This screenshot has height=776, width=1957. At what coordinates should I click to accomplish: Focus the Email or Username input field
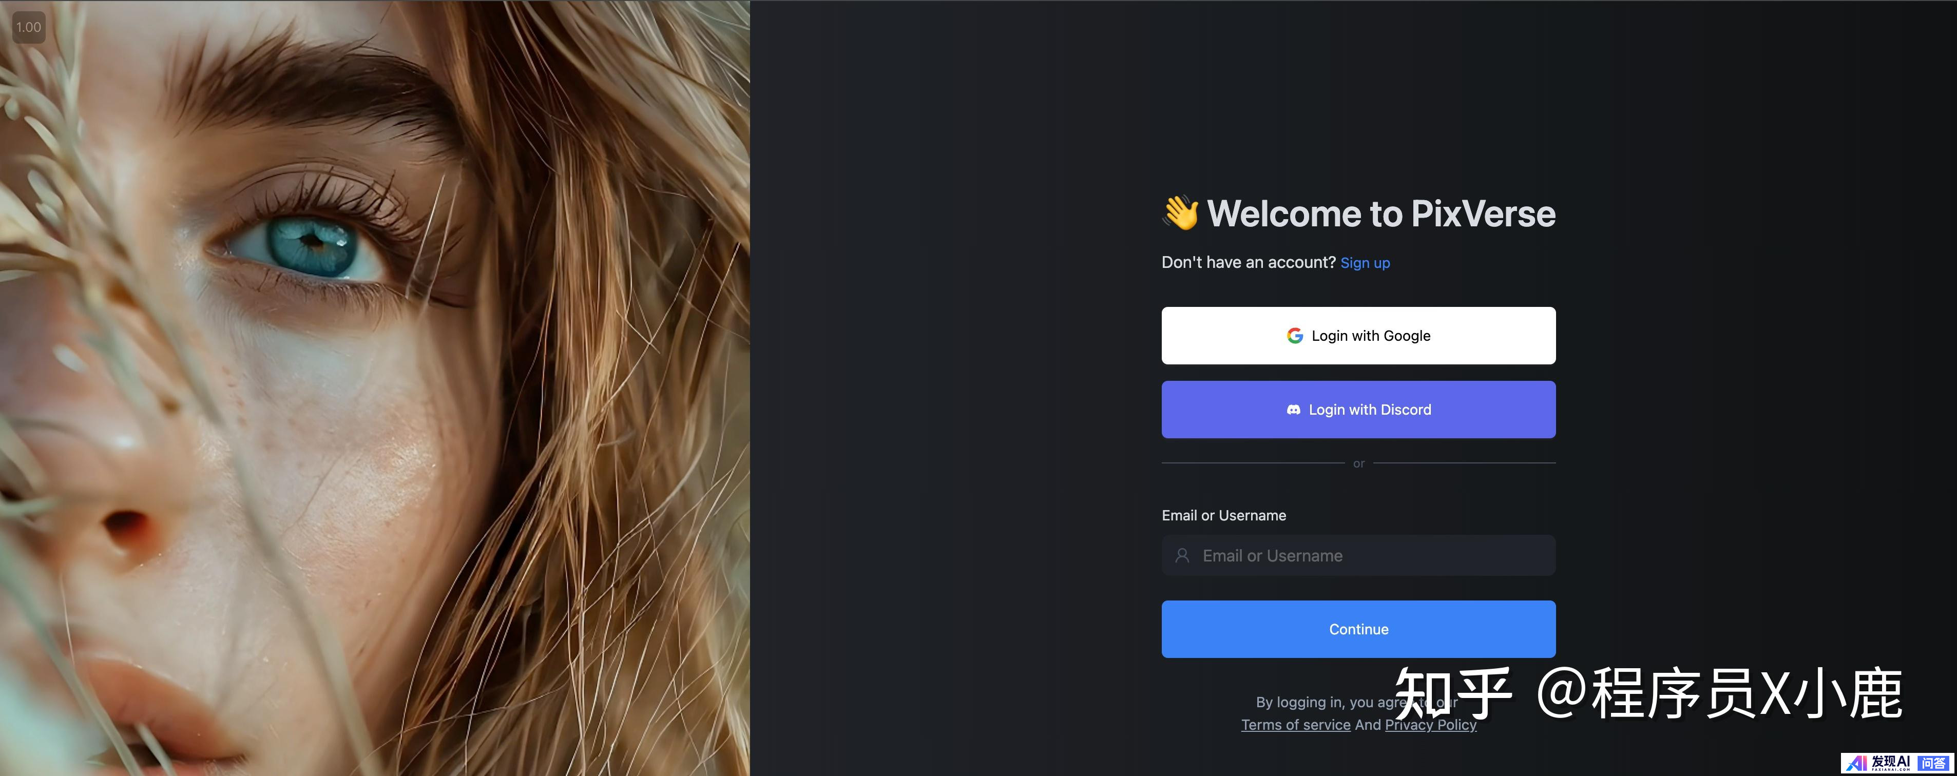(1358, 556)
